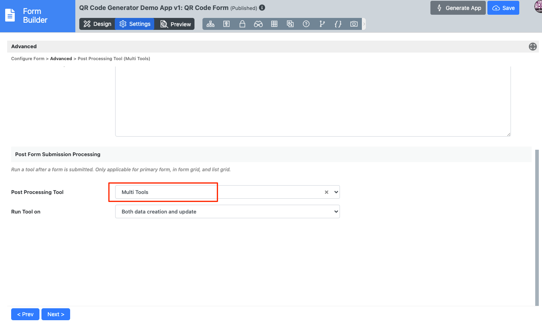Click the camera screenshot icon
This screenshot has width=542, height=323.
[x=354, y=24]
